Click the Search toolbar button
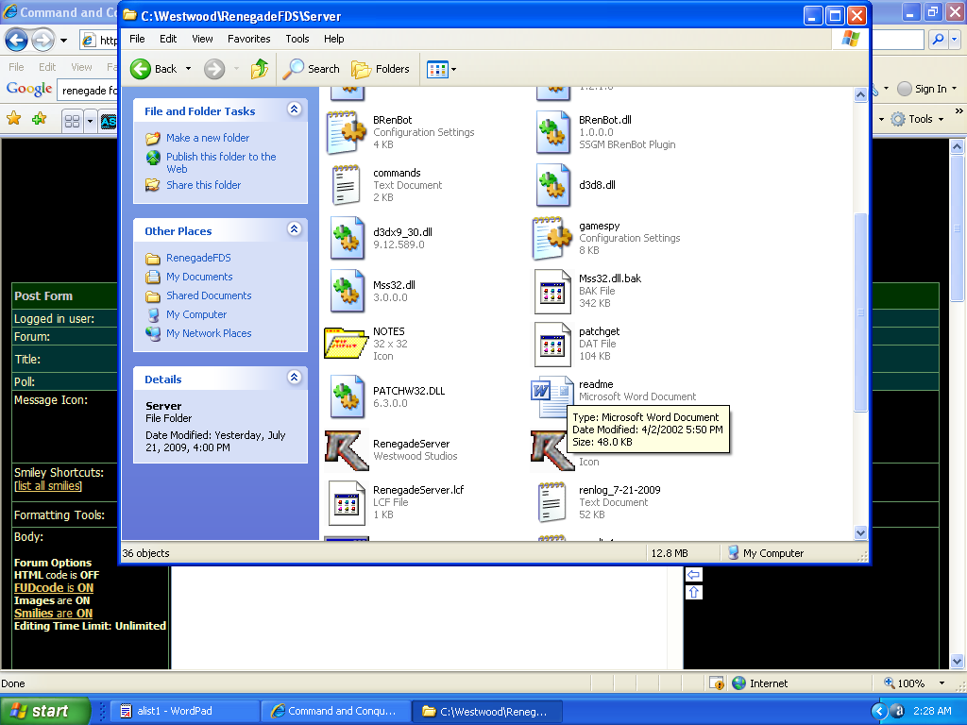The width and height of the screenshot is (967, 725). click(312, 69)
